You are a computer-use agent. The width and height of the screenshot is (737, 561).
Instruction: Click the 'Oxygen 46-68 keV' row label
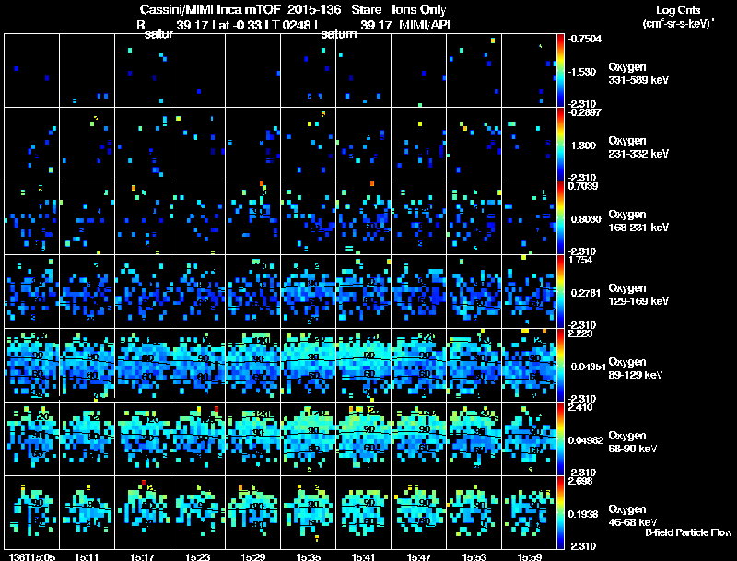coord(633,516)
